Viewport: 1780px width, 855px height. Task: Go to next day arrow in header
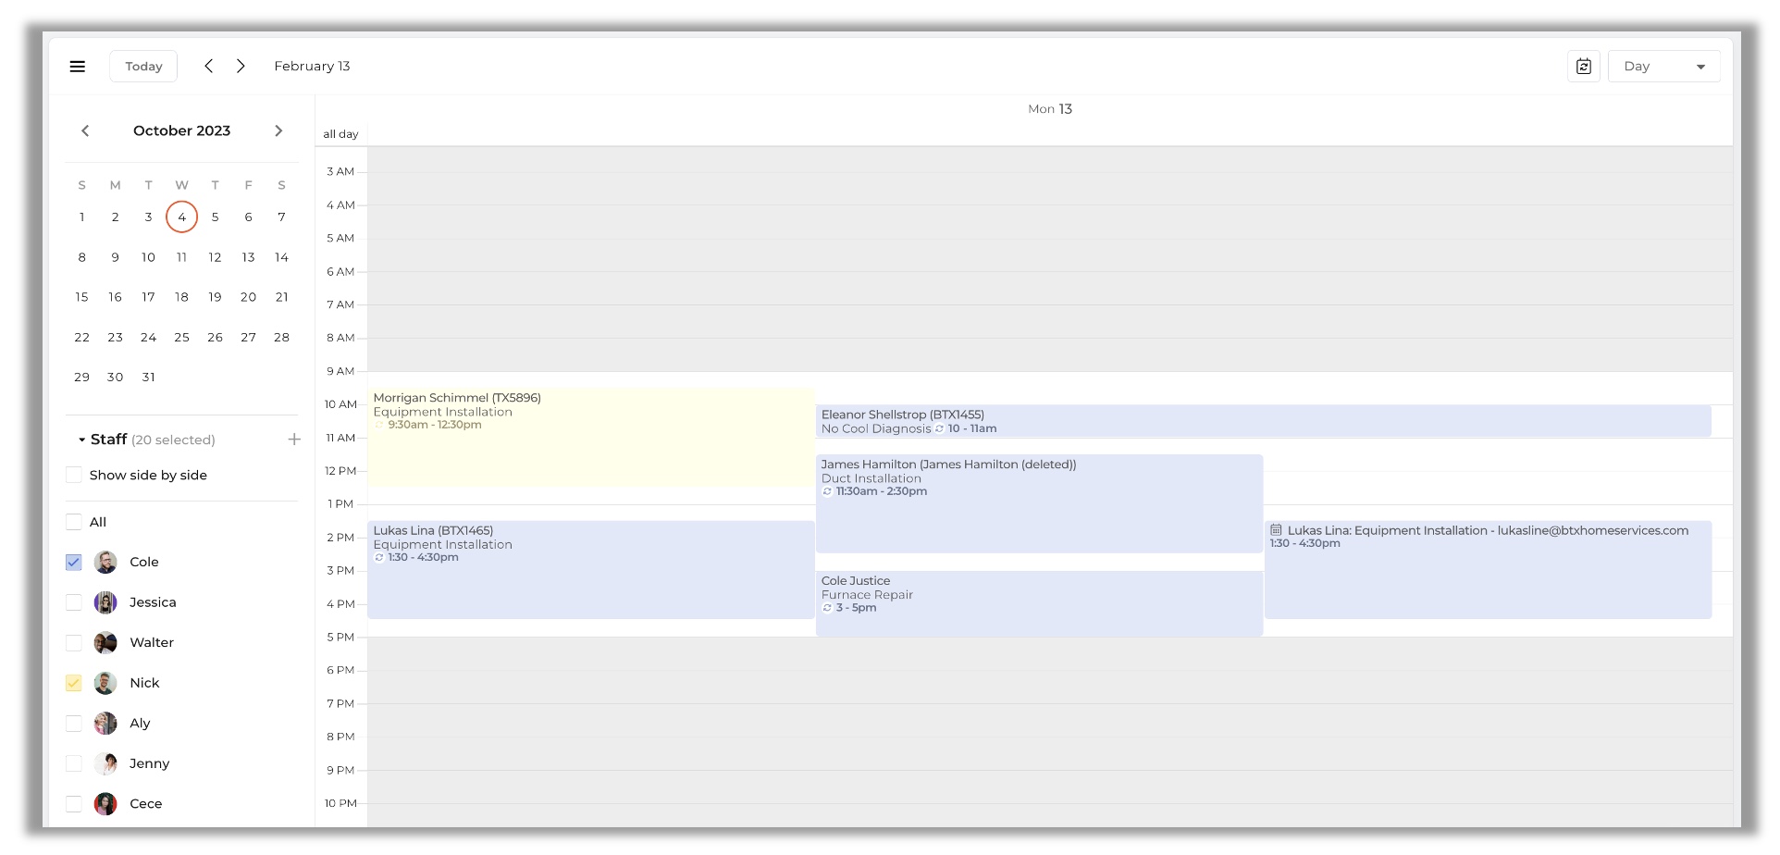[x=241, y=67]
